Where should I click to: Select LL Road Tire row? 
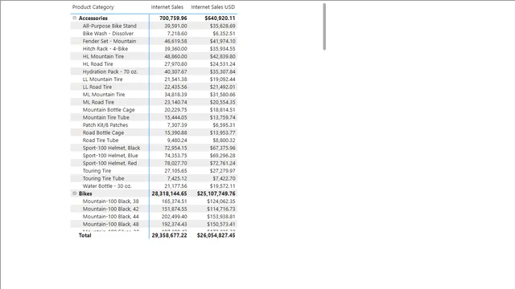(154, 87)
